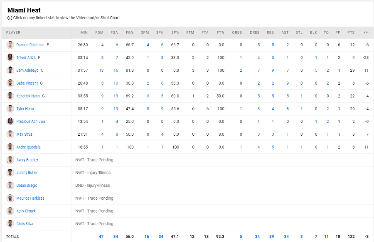Click the AST column header

pyautogui.click(x=285, y=32)
